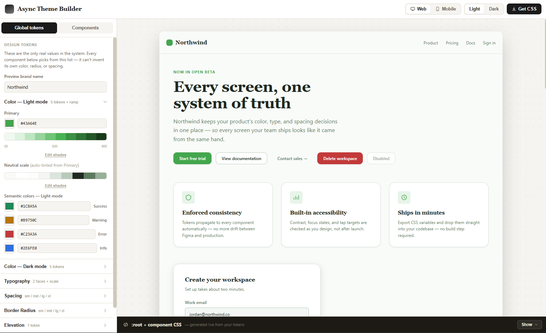Open the Info color swatch
This screenshot has height=333, width=546.
coord(9,248)
